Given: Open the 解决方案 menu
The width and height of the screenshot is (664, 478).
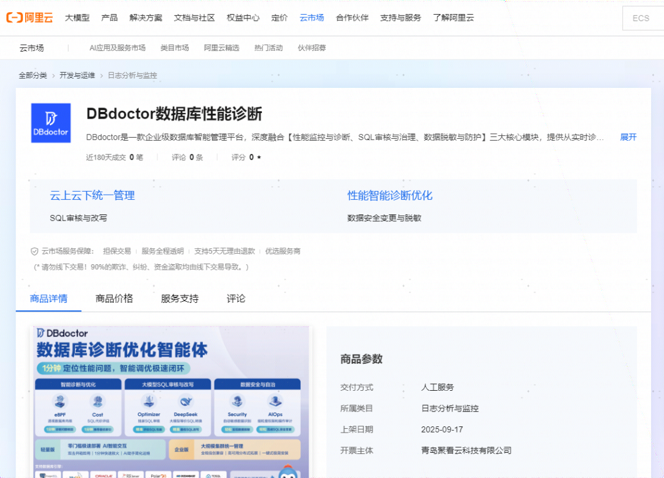Looking at the screenshot, I should [146, 18].
